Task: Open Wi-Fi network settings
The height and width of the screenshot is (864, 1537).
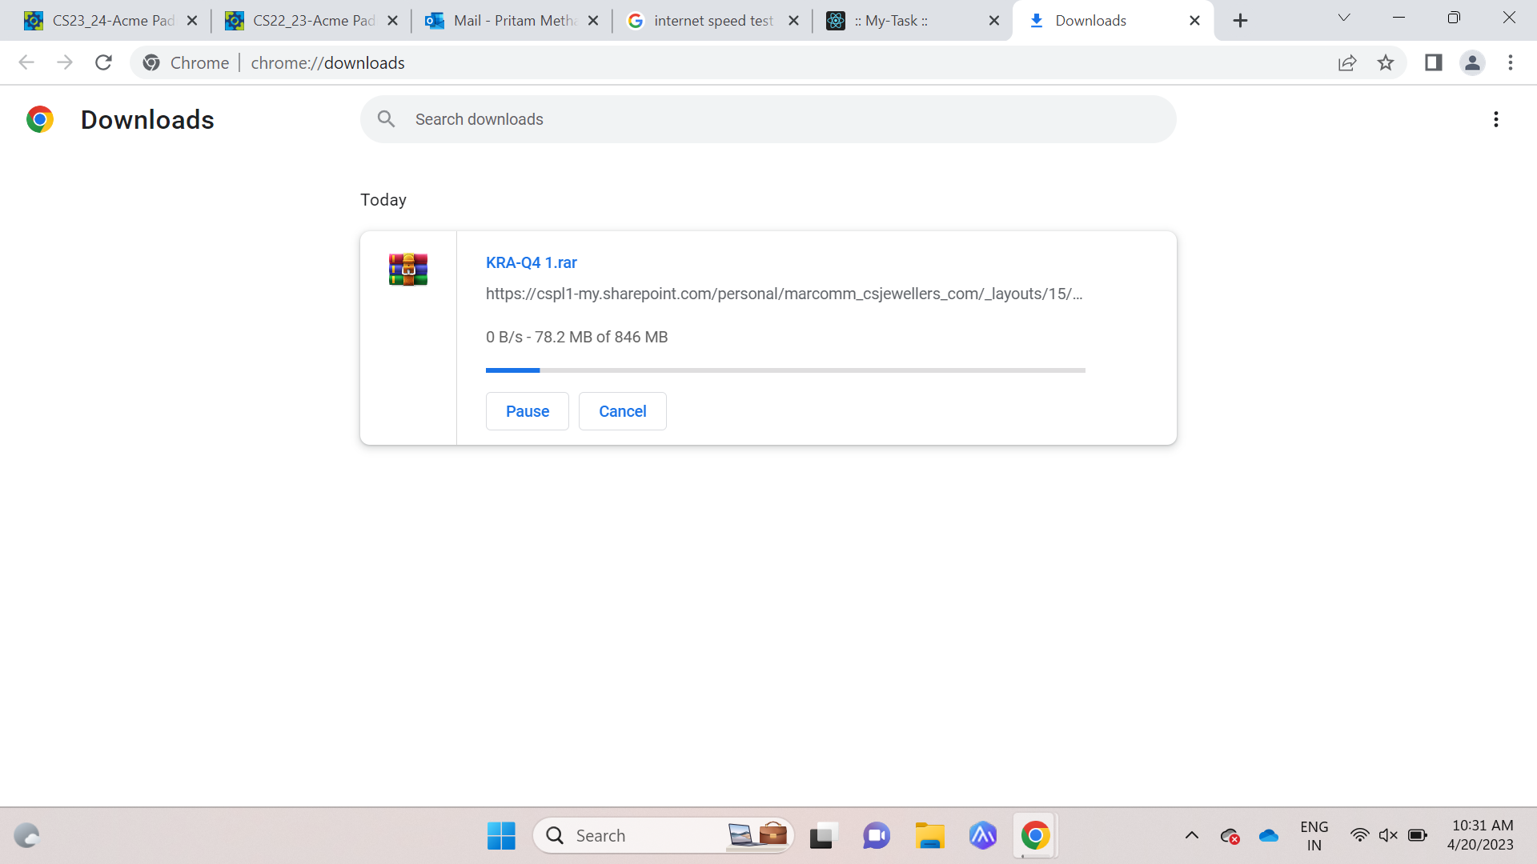Action: pyautogui.click(x=1359, y=835)
